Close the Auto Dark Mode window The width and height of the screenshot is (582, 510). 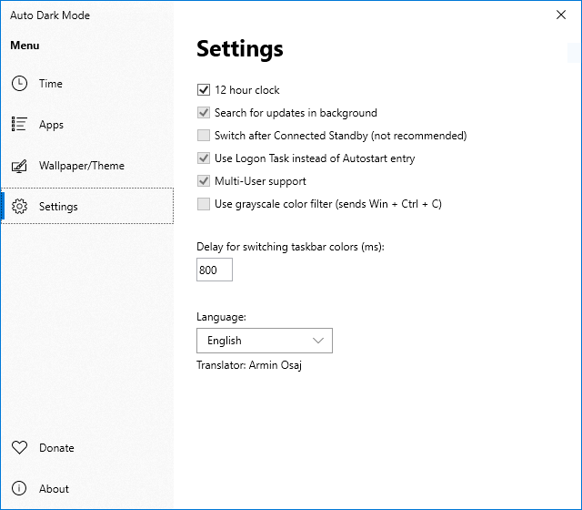pos(560,15)
